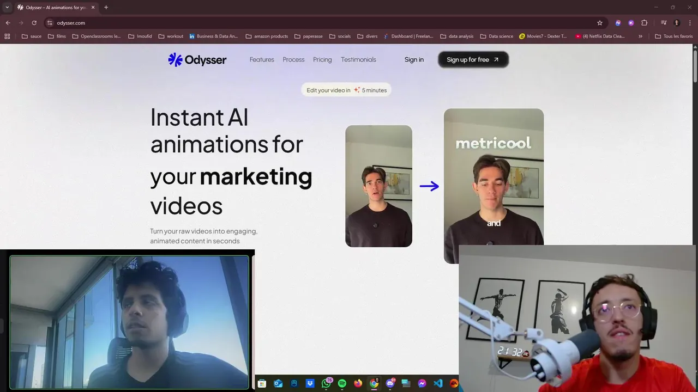Switch to Chrome in the taskbar
698x392 pixels.
pos(374,383)
